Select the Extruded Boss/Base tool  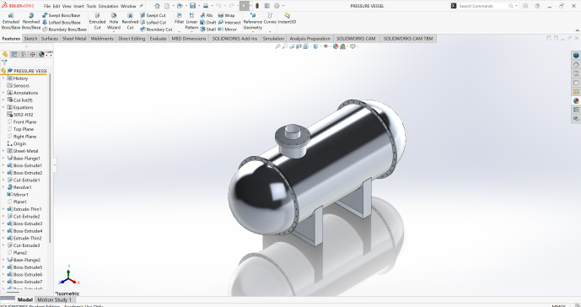tap(11, 21)
